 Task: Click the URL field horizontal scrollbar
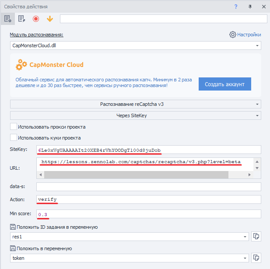point(136,175)
